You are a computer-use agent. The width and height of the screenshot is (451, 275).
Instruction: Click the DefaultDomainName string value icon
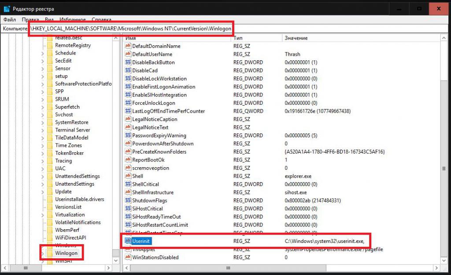tap(128, 46)
